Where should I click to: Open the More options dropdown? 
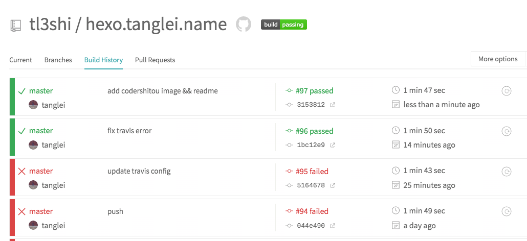click(498, 59)
